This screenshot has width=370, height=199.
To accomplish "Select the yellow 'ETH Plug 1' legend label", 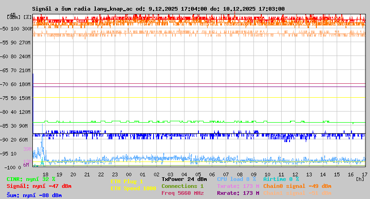I will point(127,181).
